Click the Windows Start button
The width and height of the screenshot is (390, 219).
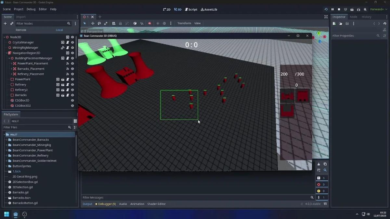click(6, 214)
